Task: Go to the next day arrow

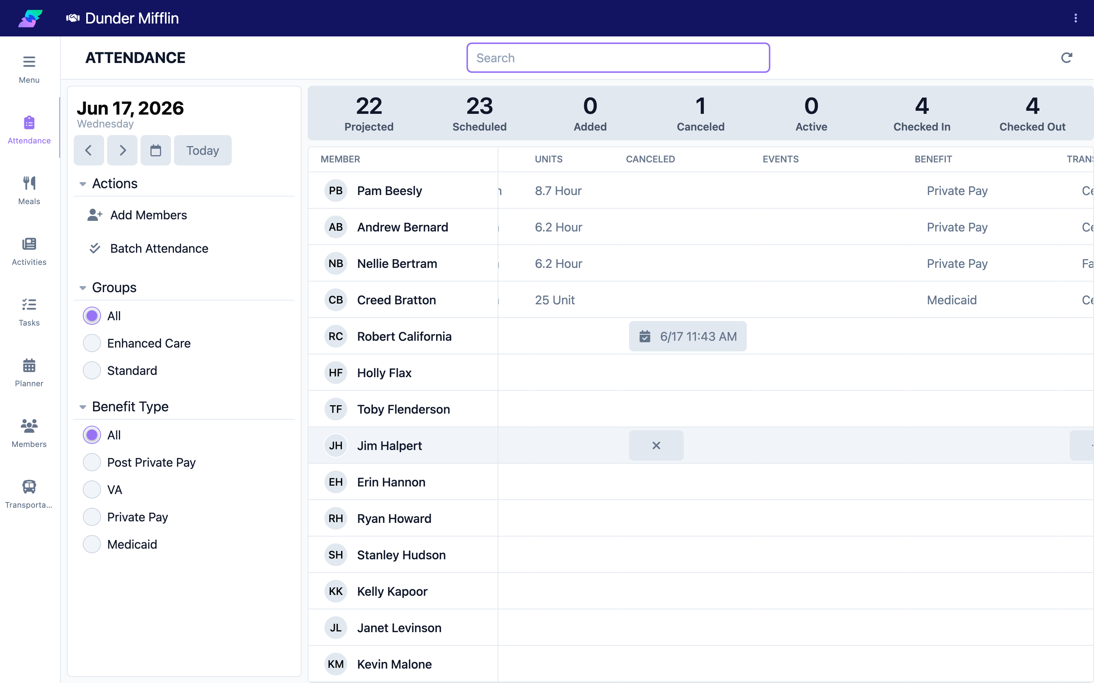Action: [x=123, y=150]
